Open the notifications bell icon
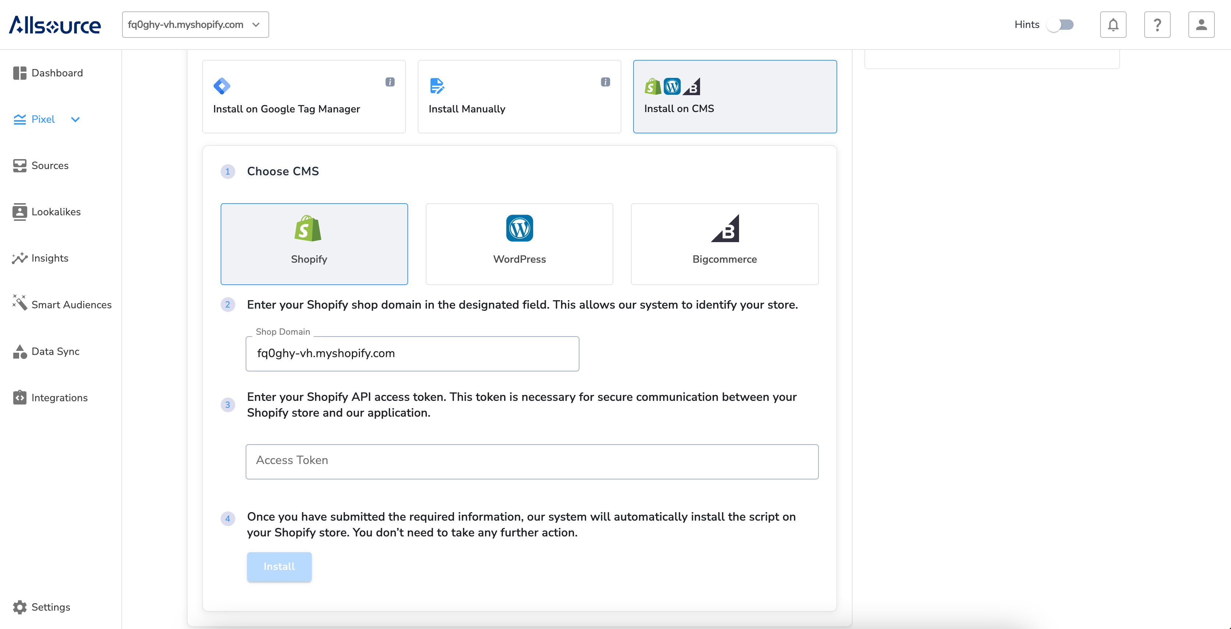 pyautogui.click(x=1113, y=25)
